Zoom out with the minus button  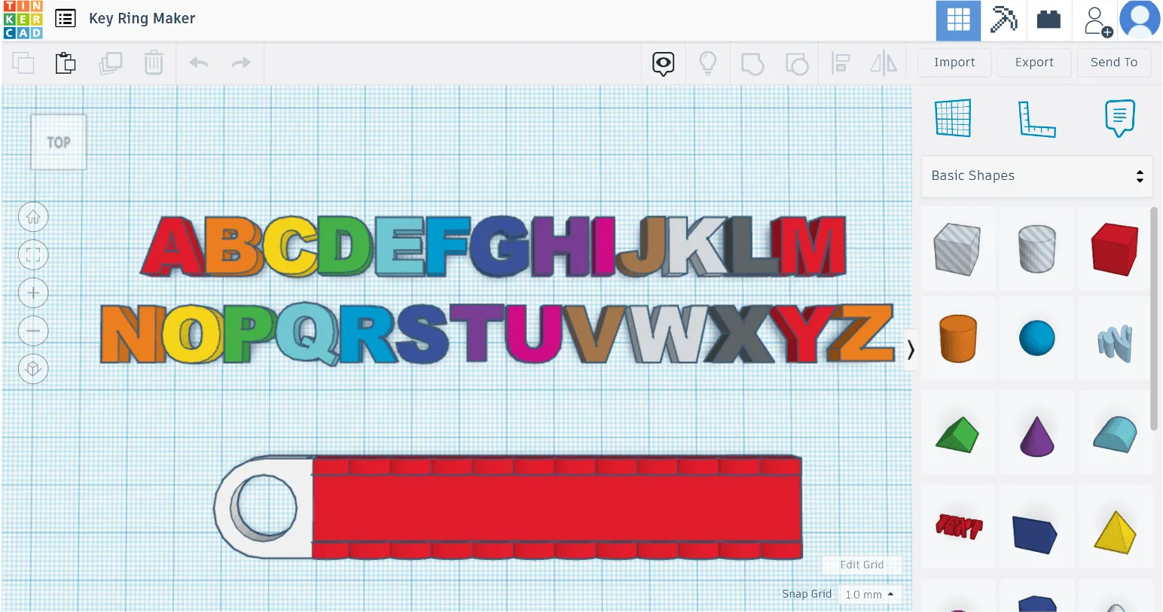pos(33,331)
